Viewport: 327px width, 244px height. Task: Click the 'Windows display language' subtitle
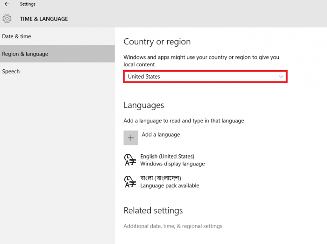point(172,164)
